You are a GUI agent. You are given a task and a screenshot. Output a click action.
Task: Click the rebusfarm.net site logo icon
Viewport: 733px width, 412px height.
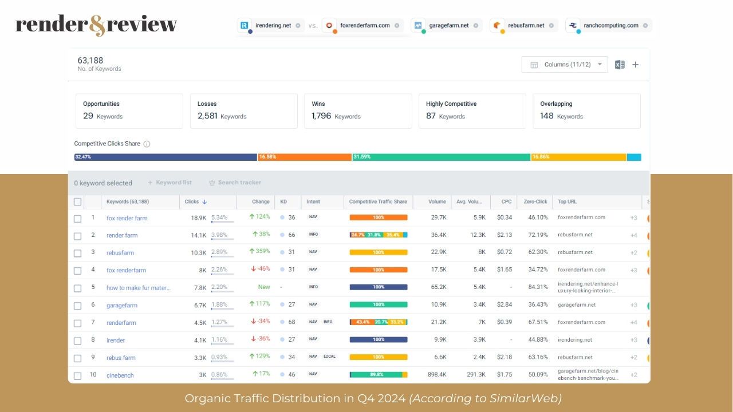[497, 25]
